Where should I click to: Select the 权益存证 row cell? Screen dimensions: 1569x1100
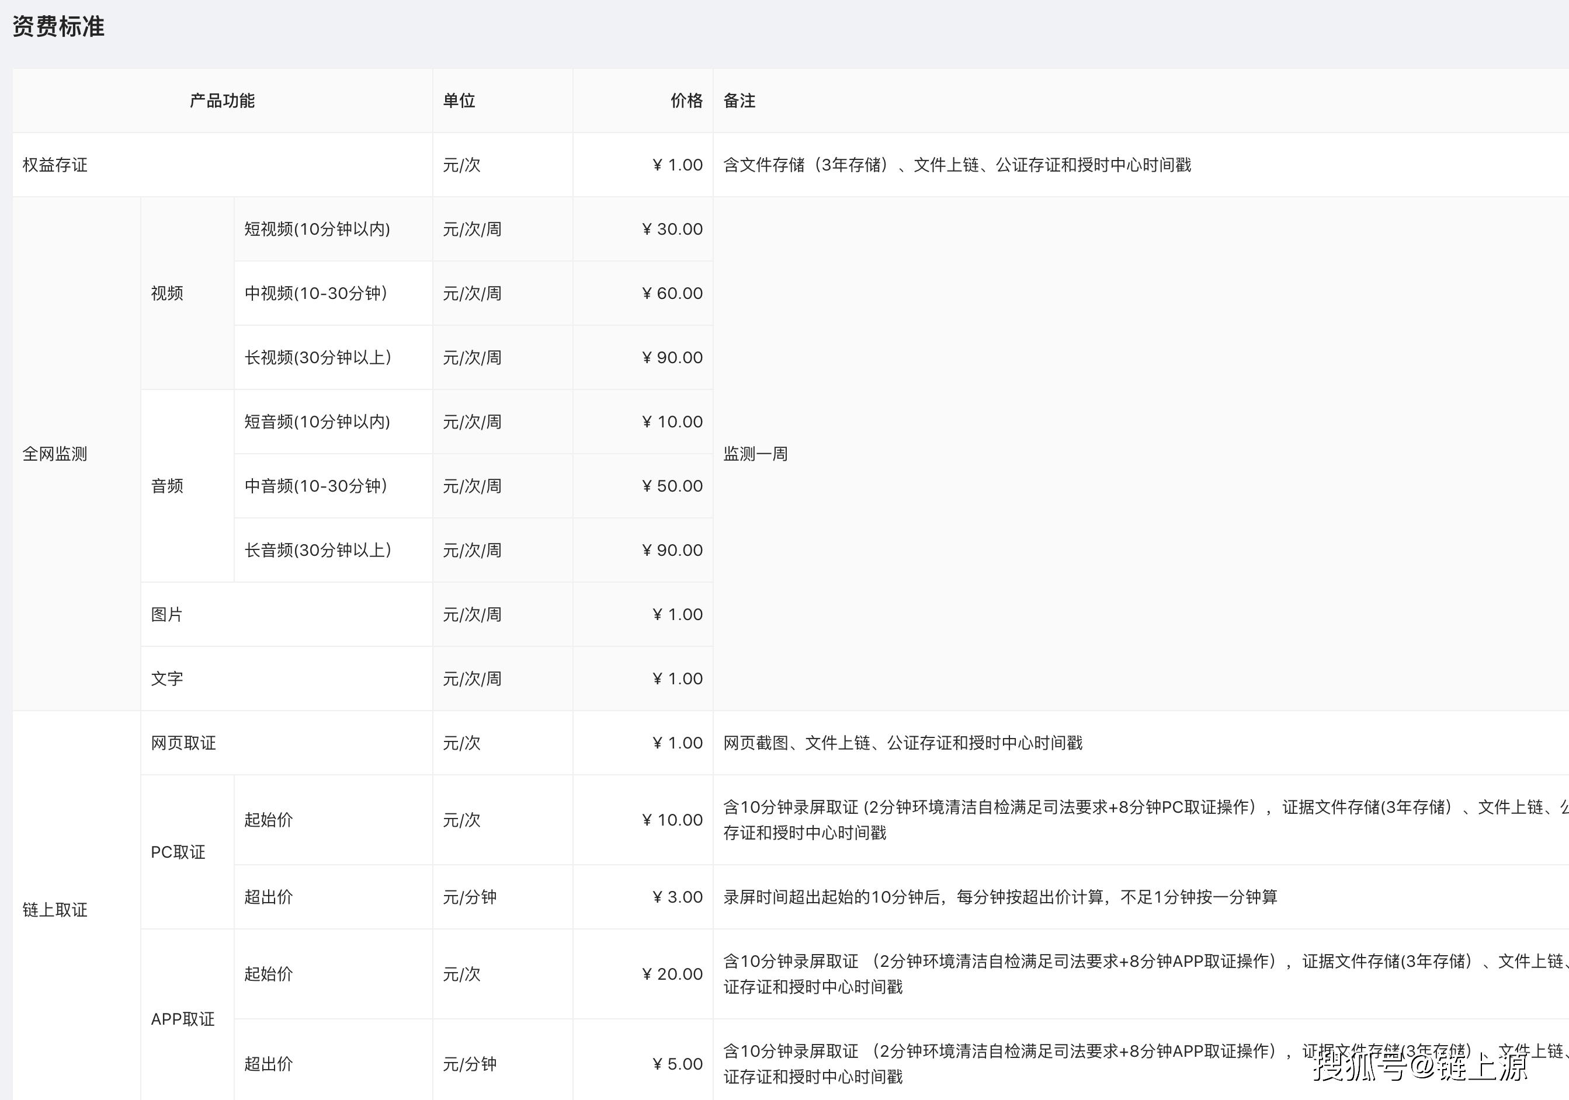coord(55,165)
